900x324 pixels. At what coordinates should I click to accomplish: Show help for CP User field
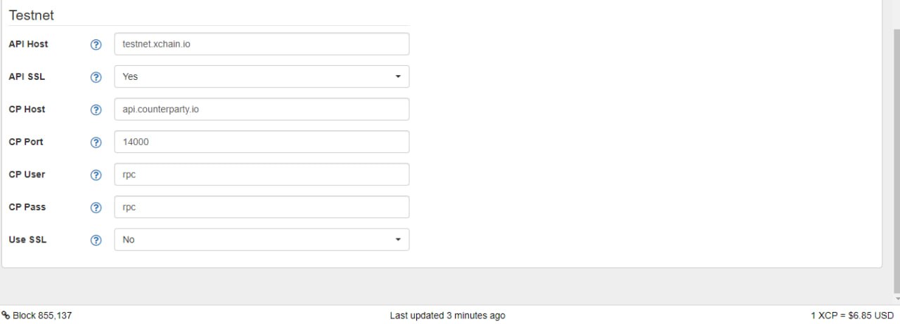(96, 175)
